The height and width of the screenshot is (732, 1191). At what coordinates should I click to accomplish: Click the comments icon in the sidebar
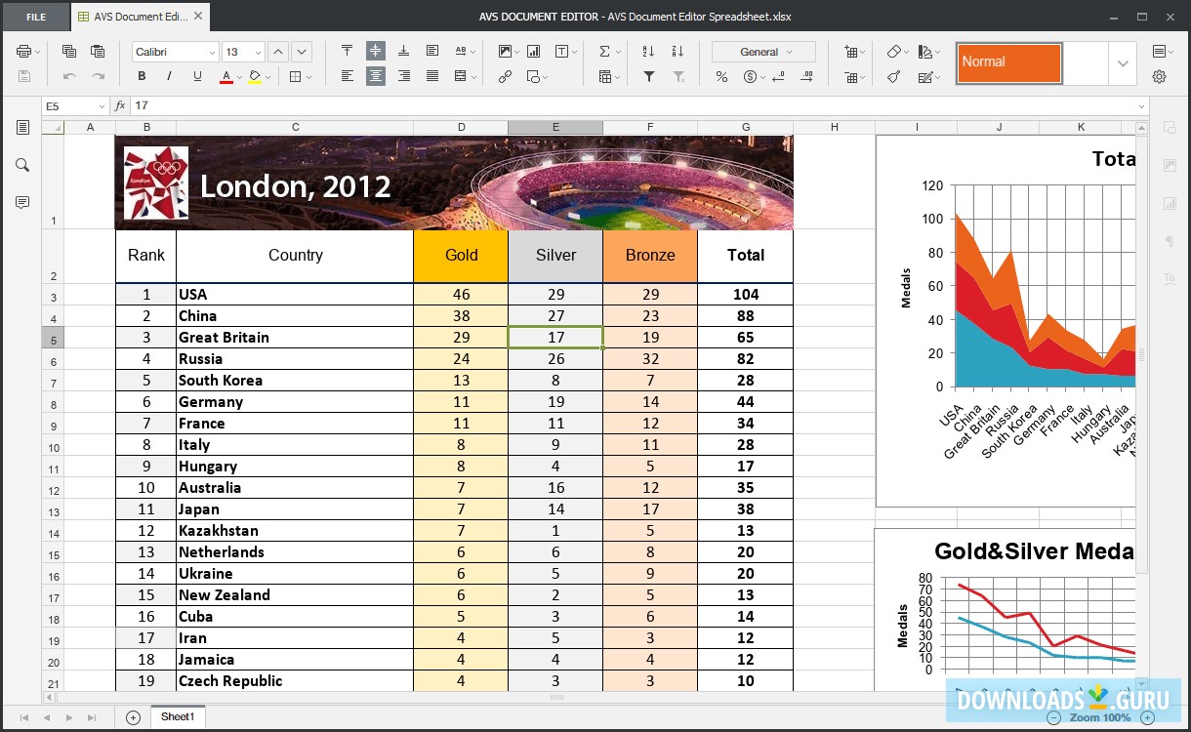(21, 202)
